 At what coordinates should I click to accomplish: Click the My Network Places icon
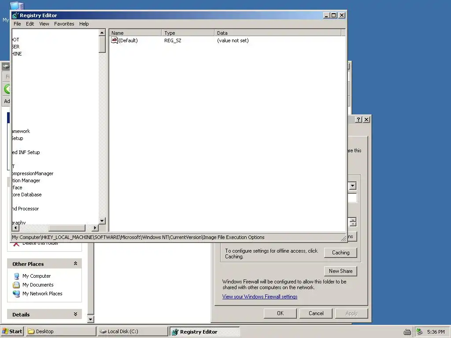click(16, 294)
